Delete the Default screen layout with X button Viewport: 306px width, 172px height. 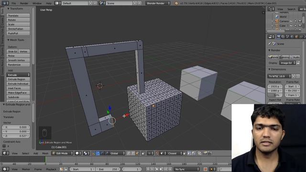click(x=95, y=3)
